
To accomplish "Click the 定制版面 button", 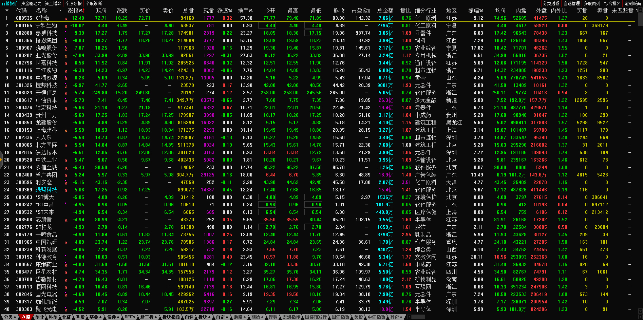I will coord(632,3).
